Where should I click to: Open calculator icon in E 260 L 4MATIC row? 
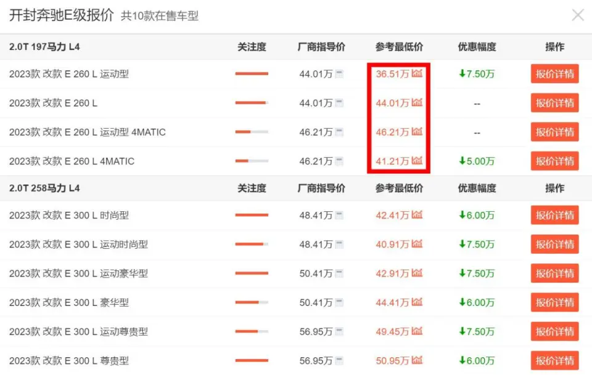coord(339,161)
